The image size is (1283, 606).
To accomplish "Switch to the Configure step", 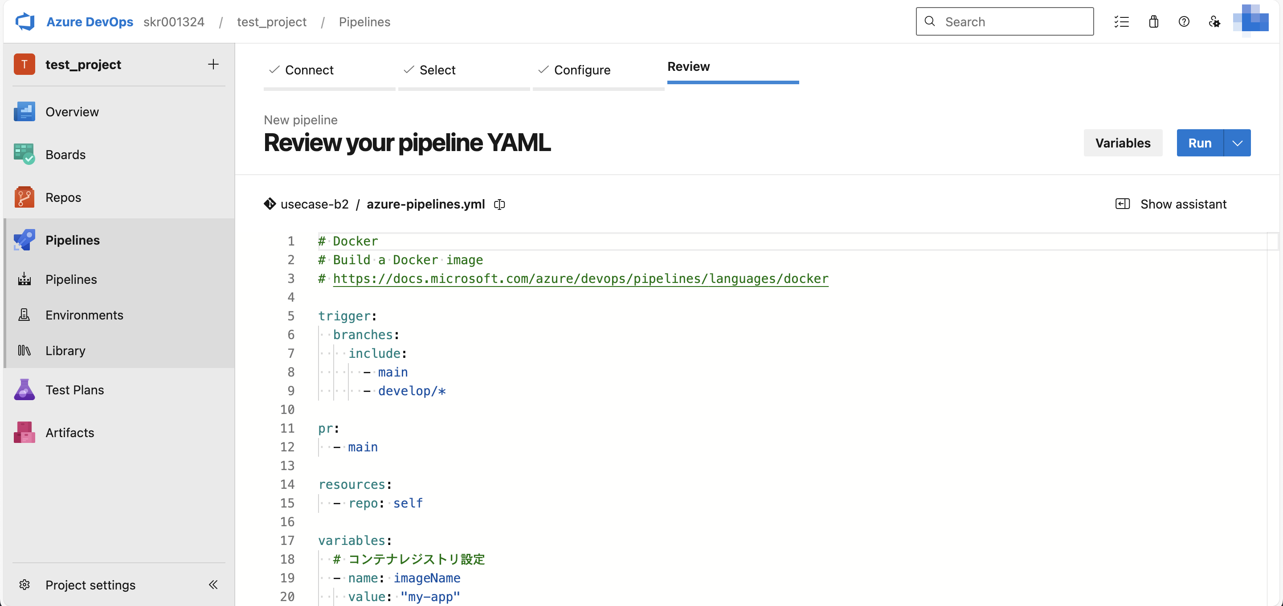I will point(582,70).
